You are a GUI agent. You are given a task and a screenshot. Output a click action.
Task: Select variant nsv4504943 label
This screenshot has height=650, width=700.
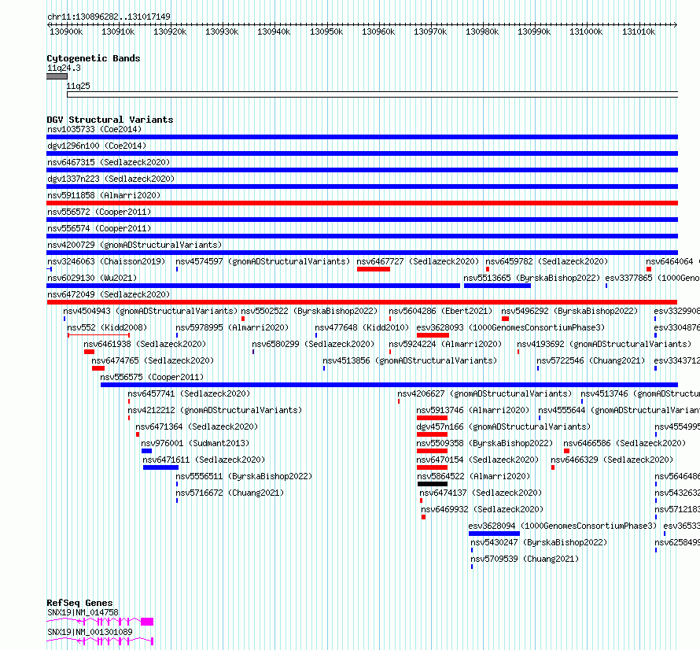(x=150, y=311)
